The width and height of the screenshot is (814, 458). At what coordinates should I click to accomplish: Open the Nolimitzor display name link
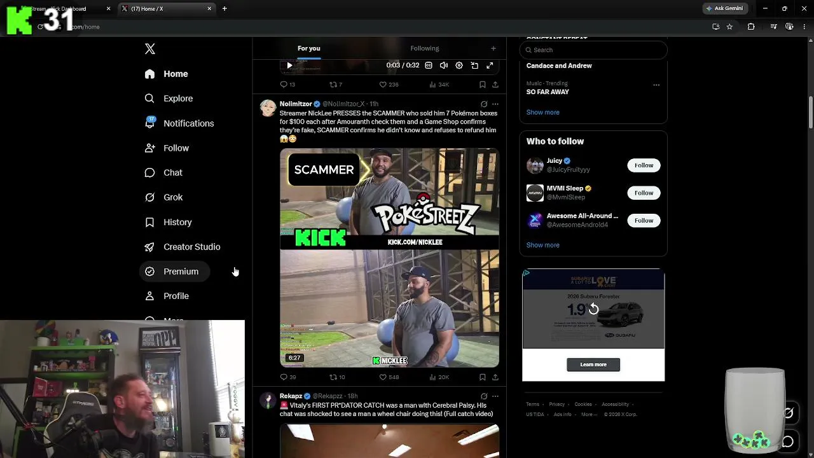coord(296,104)
